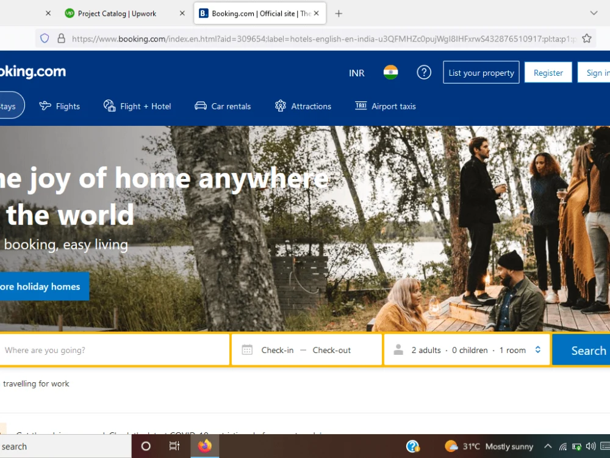The width and height of the screenshot is (610, 458).
Task: Open the Flights section
Action: coord(60,106)
